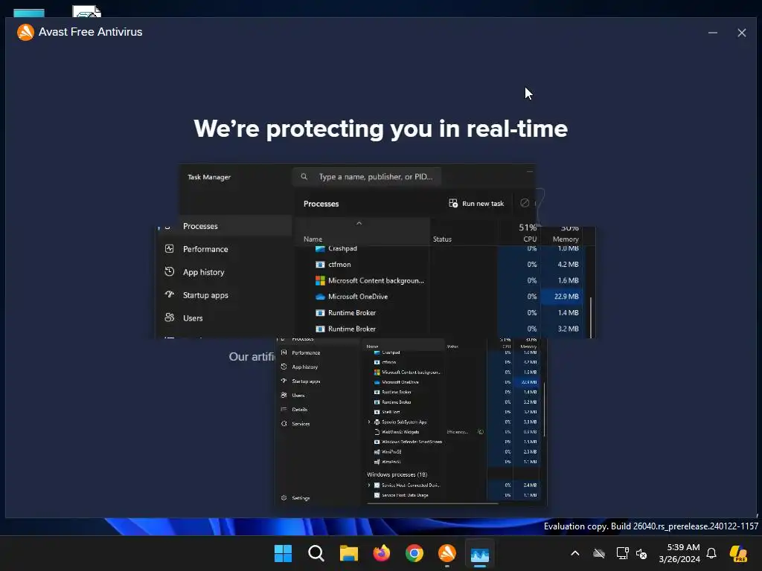Image resolution: width=762 pixels, height=571 pixels.
Task: Open the display/network tray icon
Action: (623, 553)
